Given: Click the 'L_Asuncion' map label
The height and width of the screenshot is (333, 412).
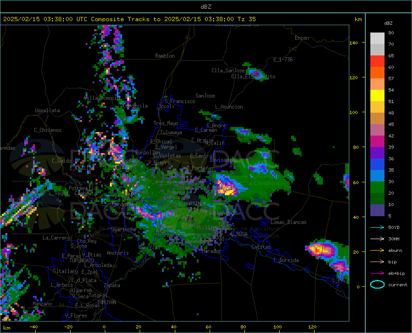Looking at the screenshot, I should [229, 107].
